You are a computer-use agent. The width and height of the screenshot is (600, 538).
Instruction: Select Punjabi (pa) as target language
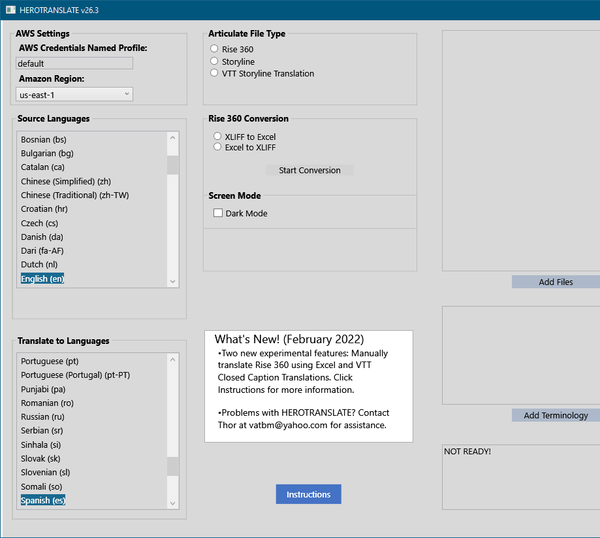click(x=43, y=390)
